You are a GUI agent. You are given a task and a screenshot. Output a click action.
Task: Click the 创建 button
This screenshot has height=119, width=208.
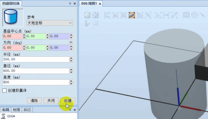pyautogui.click(x=68, y=101)
